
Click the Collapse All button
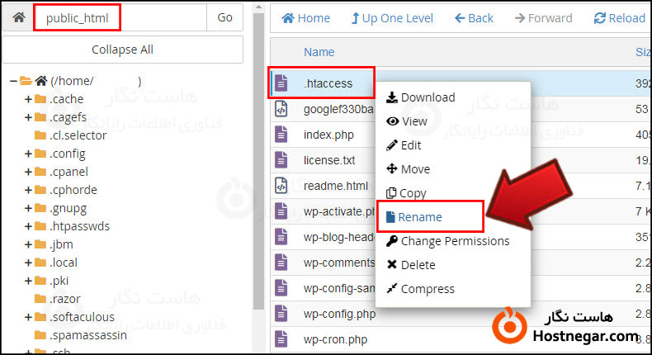point(122,50)
